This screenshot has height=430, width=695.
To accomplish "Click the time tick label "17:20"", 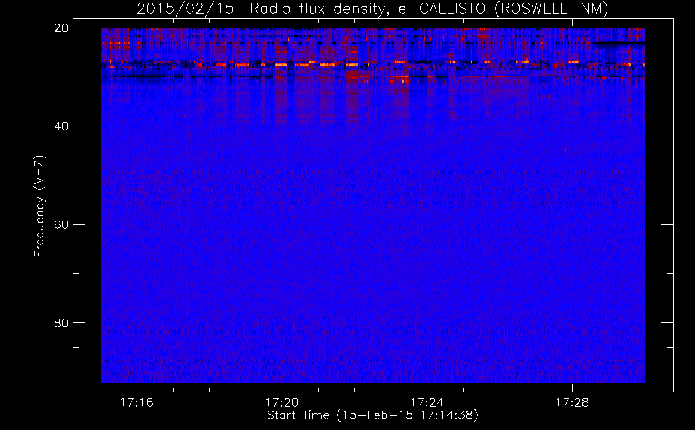I will click(x=282, y=402).
